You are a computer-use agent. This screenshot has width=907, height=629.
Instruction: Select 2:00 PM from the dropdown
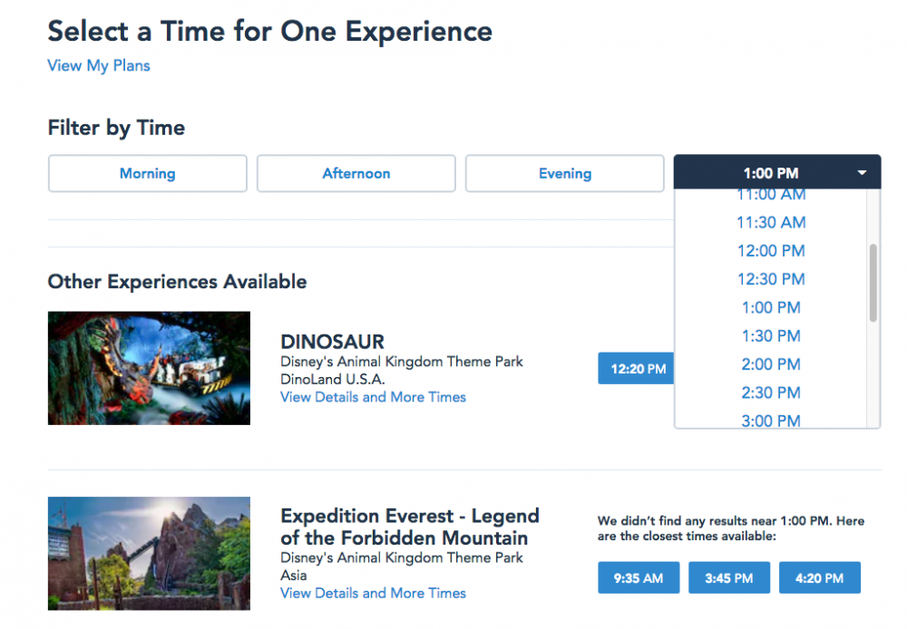(771, 364)
